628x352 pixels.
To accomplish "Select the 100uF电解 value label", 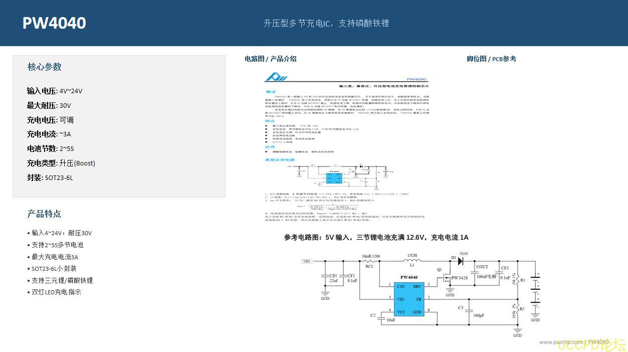I will [486, 276].
